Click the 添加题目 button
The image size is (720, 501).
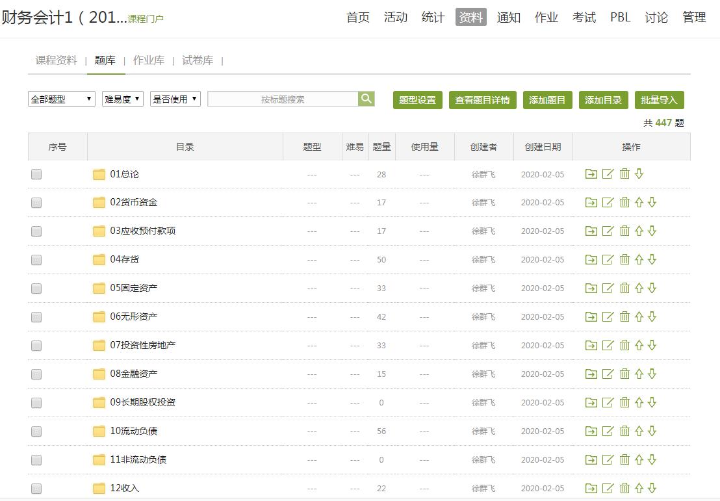[547, 100]
